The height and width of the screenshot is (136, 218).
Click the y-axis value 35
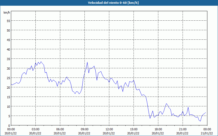click(8, 59)
